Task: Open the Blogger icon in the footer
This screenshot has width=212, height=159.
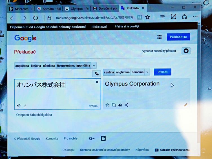Action: (103, 138)
